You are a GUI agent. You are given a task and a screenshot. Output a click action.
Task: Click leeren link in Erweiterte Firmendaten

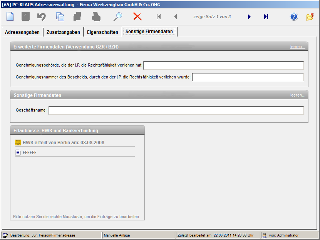pyautogui.click(x=298, y=47)
